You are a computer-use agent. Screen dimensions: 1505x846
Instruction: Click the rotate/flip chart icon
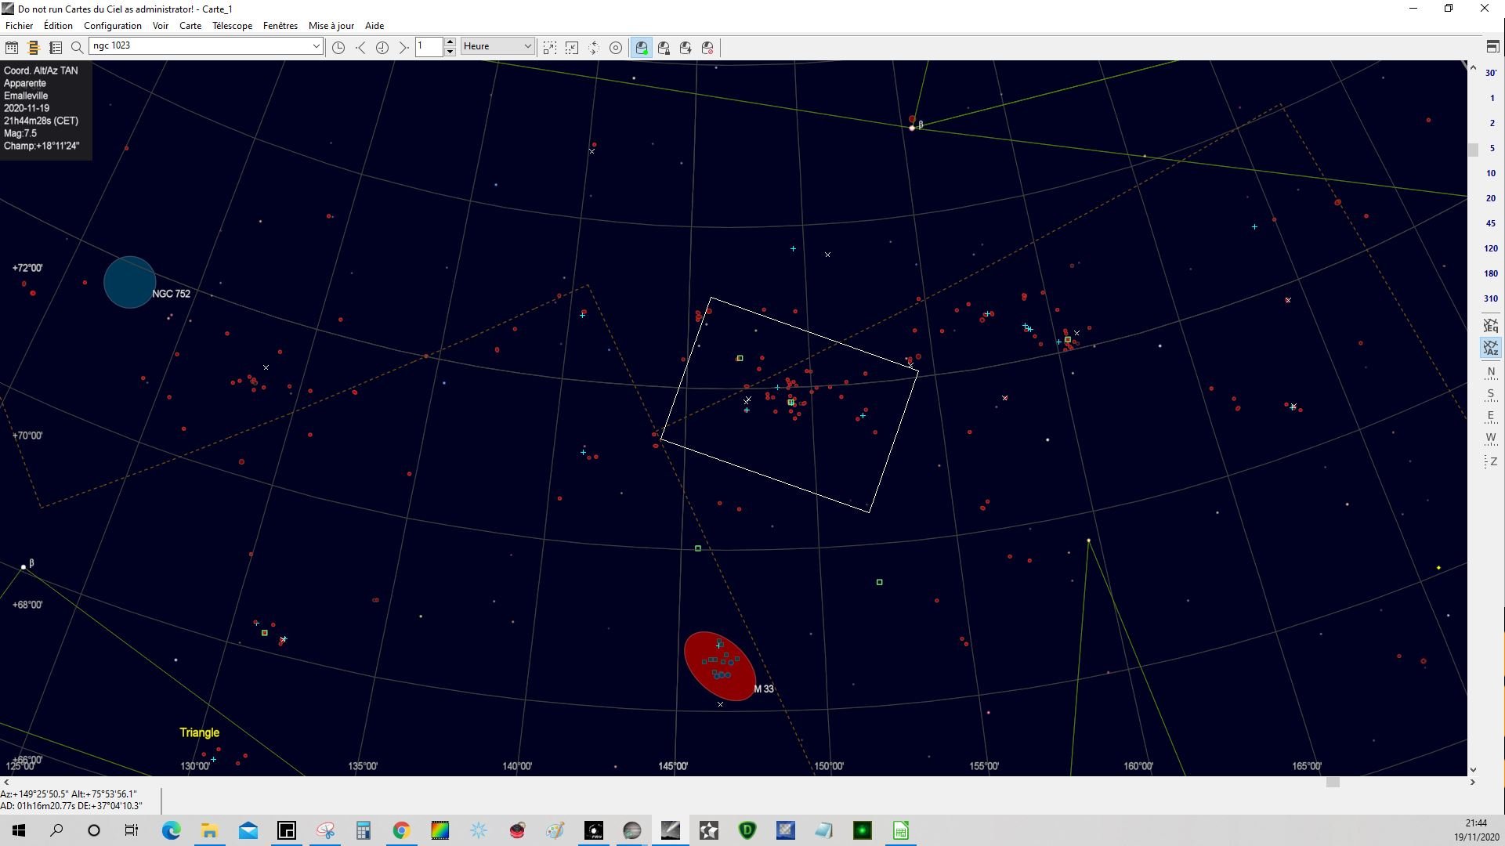point(594,48)
